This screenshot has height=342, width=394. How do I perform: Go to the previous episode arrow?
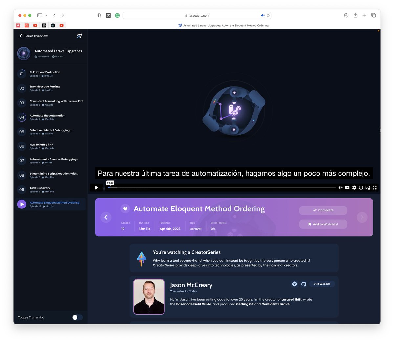point(106,217)
